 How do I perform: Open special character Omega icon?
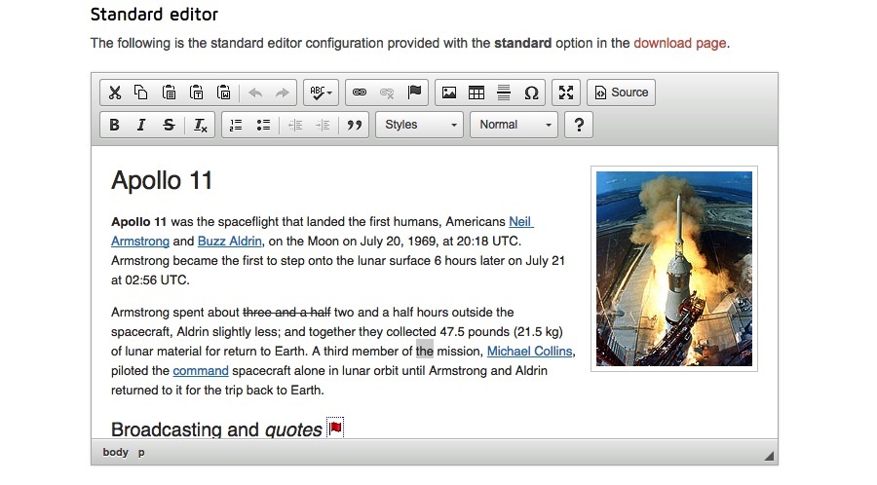531,93
